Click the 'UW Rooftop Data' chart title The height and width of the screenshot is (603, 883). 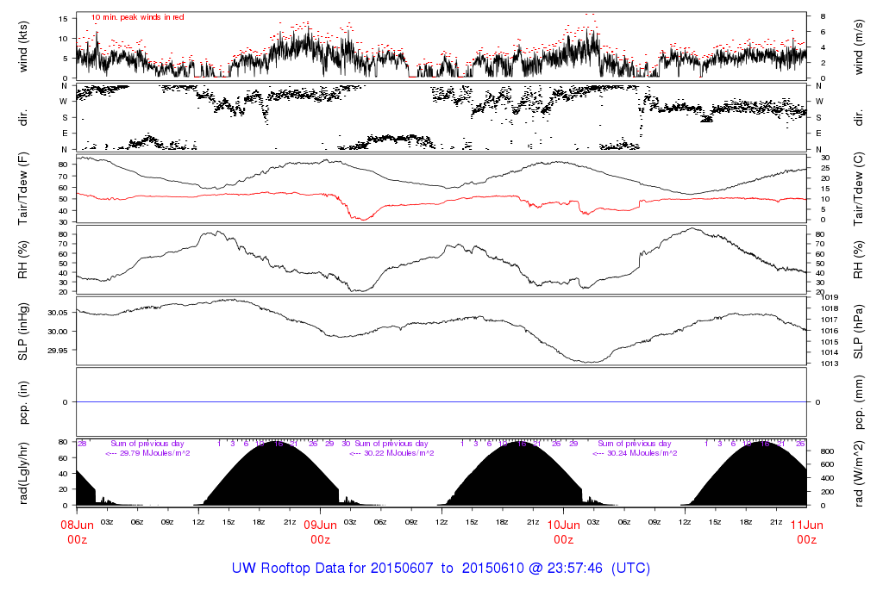point(441,569)
